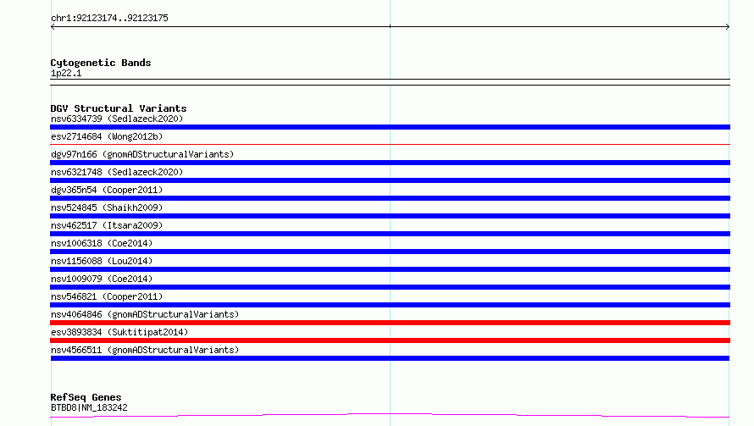Screen dimensions: 754x426
Task: Click the esv2714684 (Wong2012b) label
Action: click(x=107, y=136)
